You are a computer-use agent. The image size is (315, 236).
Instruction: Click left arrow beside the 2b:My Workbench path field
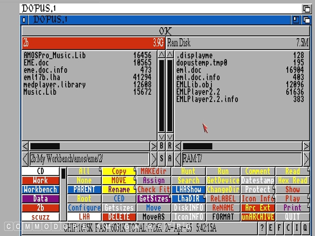(25, 159)
